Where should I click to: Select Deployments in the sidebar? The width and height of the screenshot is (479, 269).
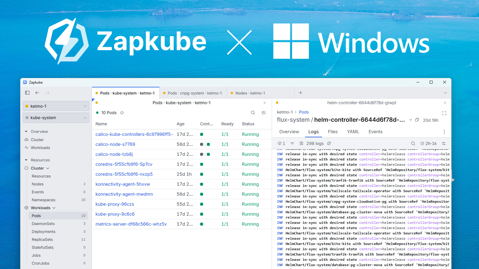click(x=43, y=232)
